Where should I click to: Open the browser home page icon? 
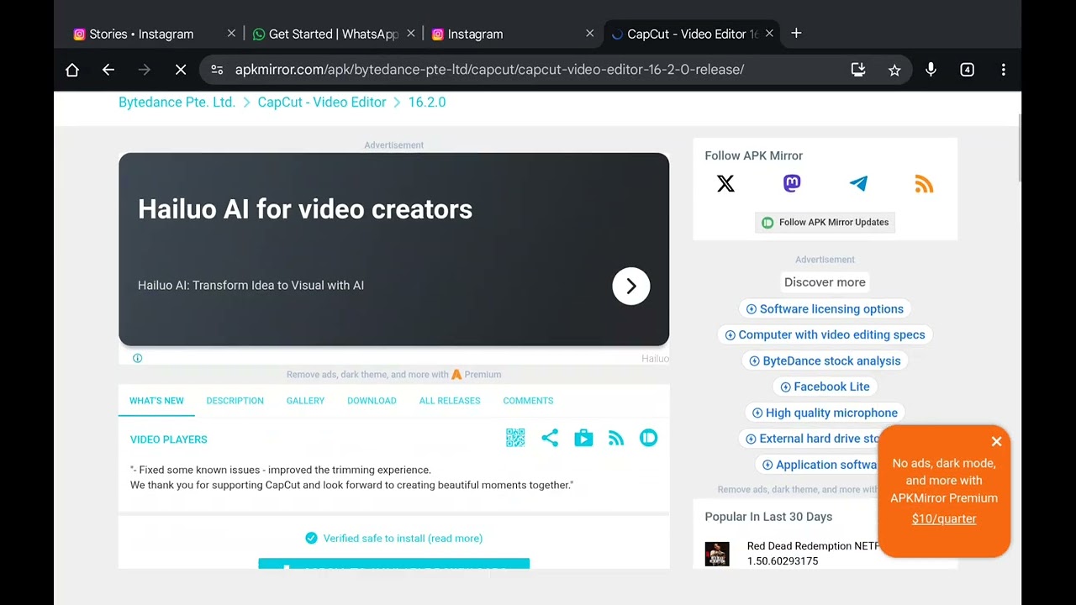[72, 70]
